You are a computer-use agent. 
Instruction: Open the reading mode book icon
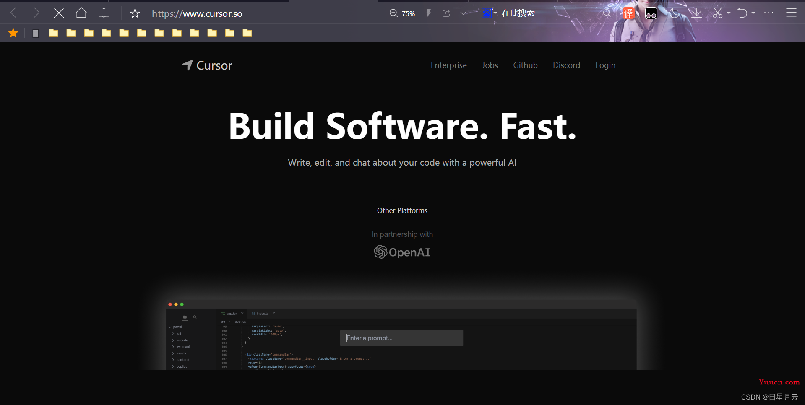coord(104,13)
